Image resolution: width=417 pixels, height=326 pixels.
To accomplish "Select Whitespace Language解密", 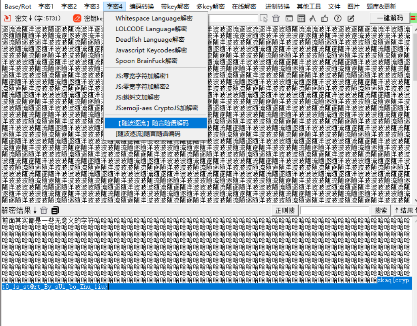I will pos(156,18).
